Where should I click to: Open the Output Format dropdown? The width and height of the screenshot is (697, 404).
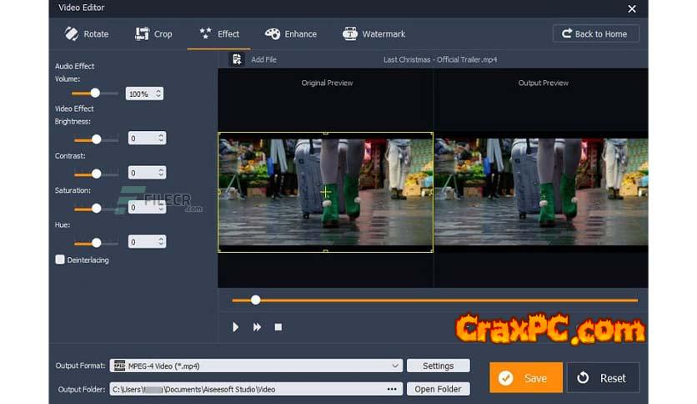(x=395, y=366)
